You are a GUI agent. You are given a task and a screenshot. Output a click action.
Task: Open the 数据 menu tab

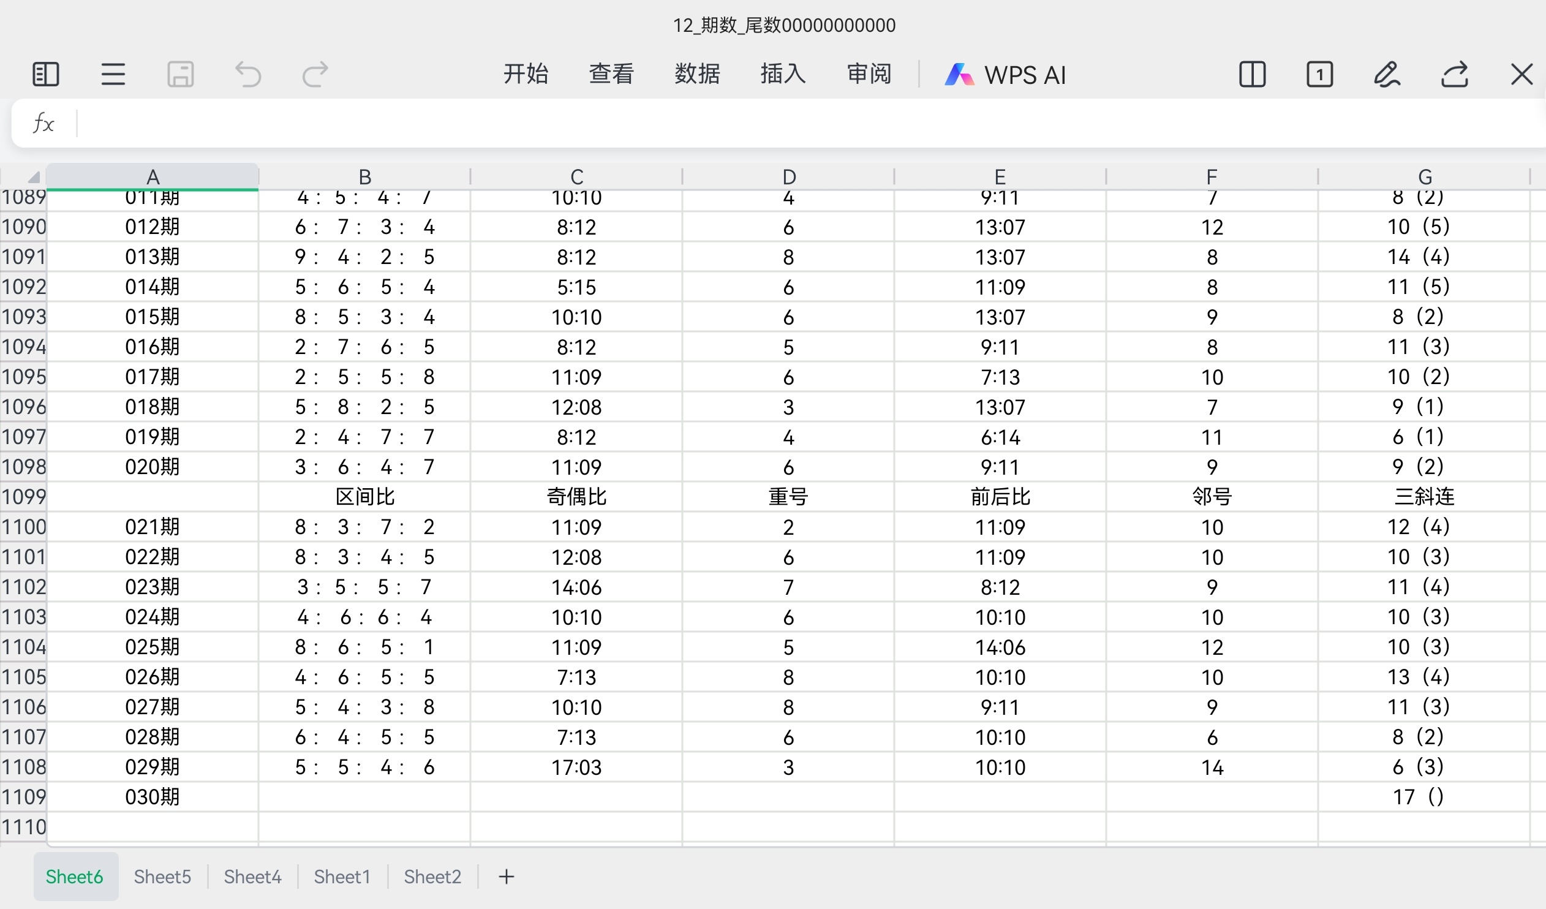coord(697,74)
